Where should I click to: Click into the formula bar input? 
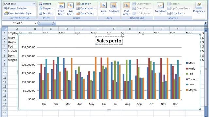coord(130,23)
